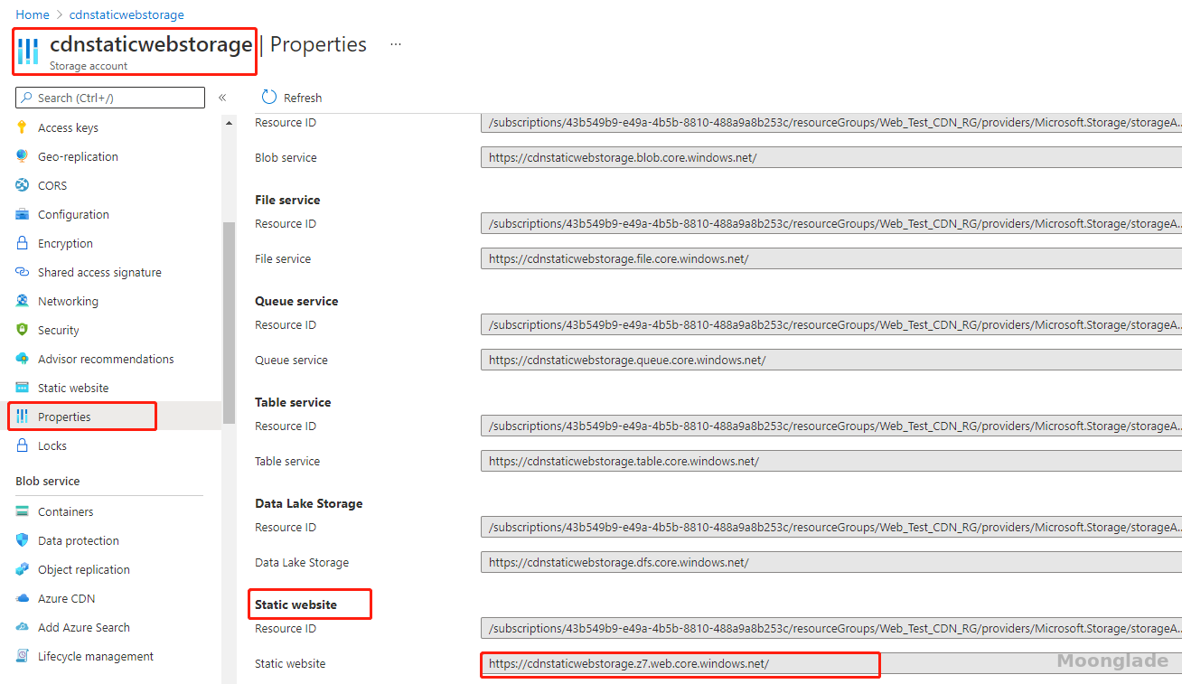Image resolution: width=1182 pixels, height=684 pixels.
Task: Click the Data Lake Storage section heading
Action: 309,503
